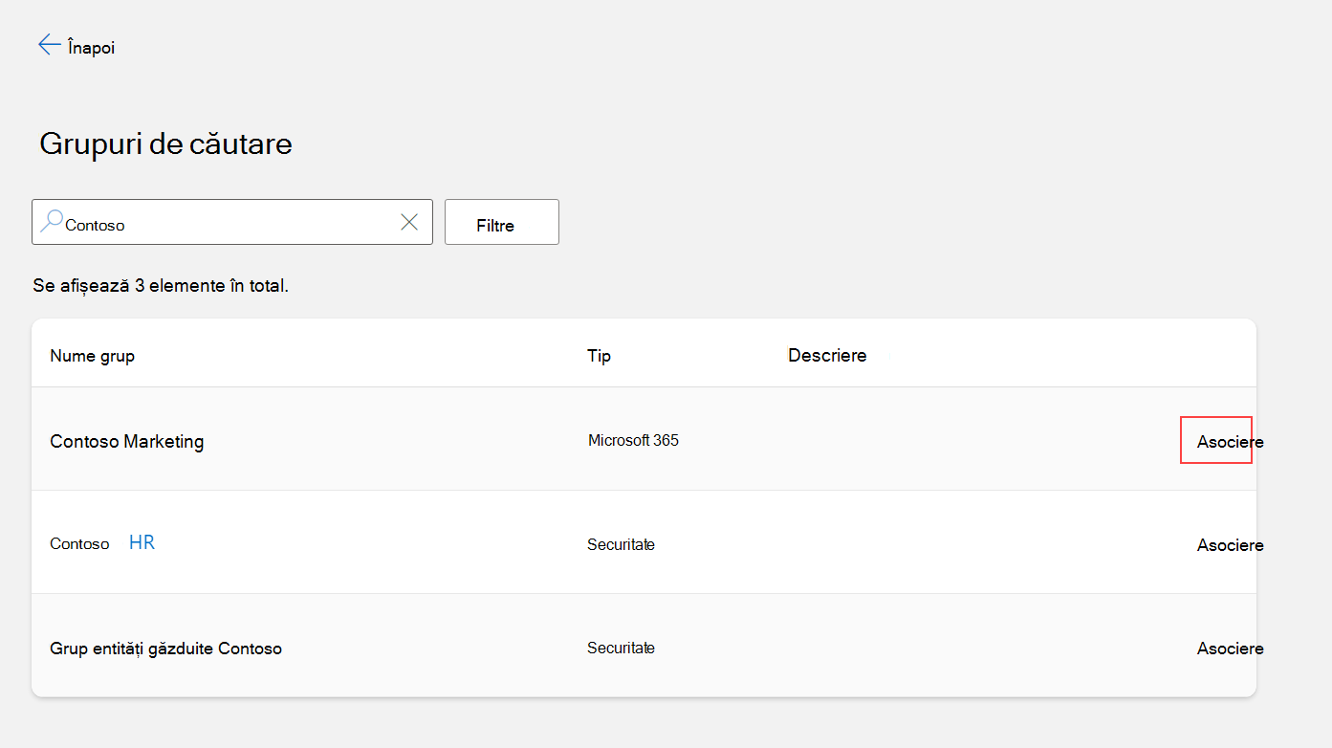
Task: Open the HR group link
Action: coord(142,542)
